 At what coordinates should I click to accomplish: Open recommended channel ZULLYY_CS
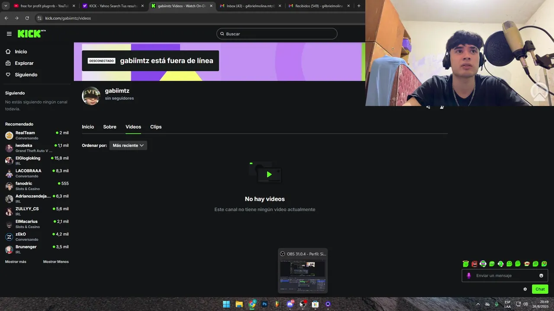pos(37,211)
